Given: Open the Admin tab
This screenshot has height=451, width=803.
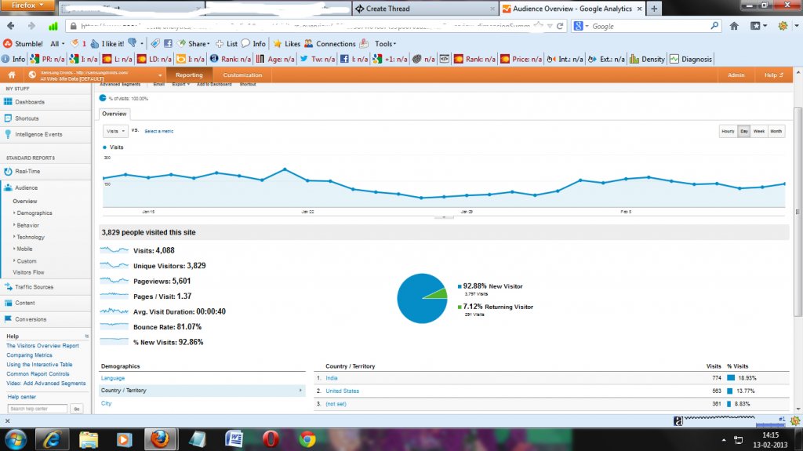Looking at the screenshot, I should (736, 75).
